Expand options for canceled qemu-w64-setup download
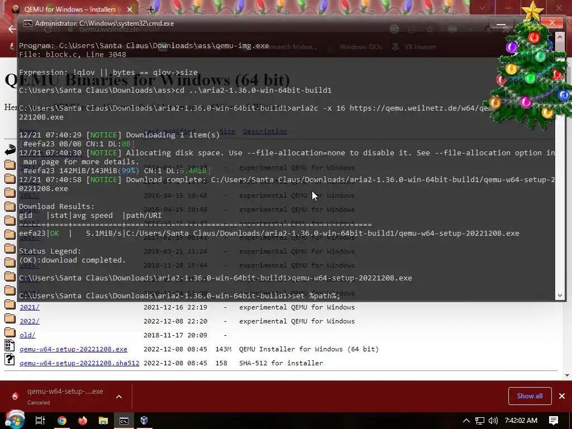The height and width of the screenshot is (429, 572). coord(119,396)
